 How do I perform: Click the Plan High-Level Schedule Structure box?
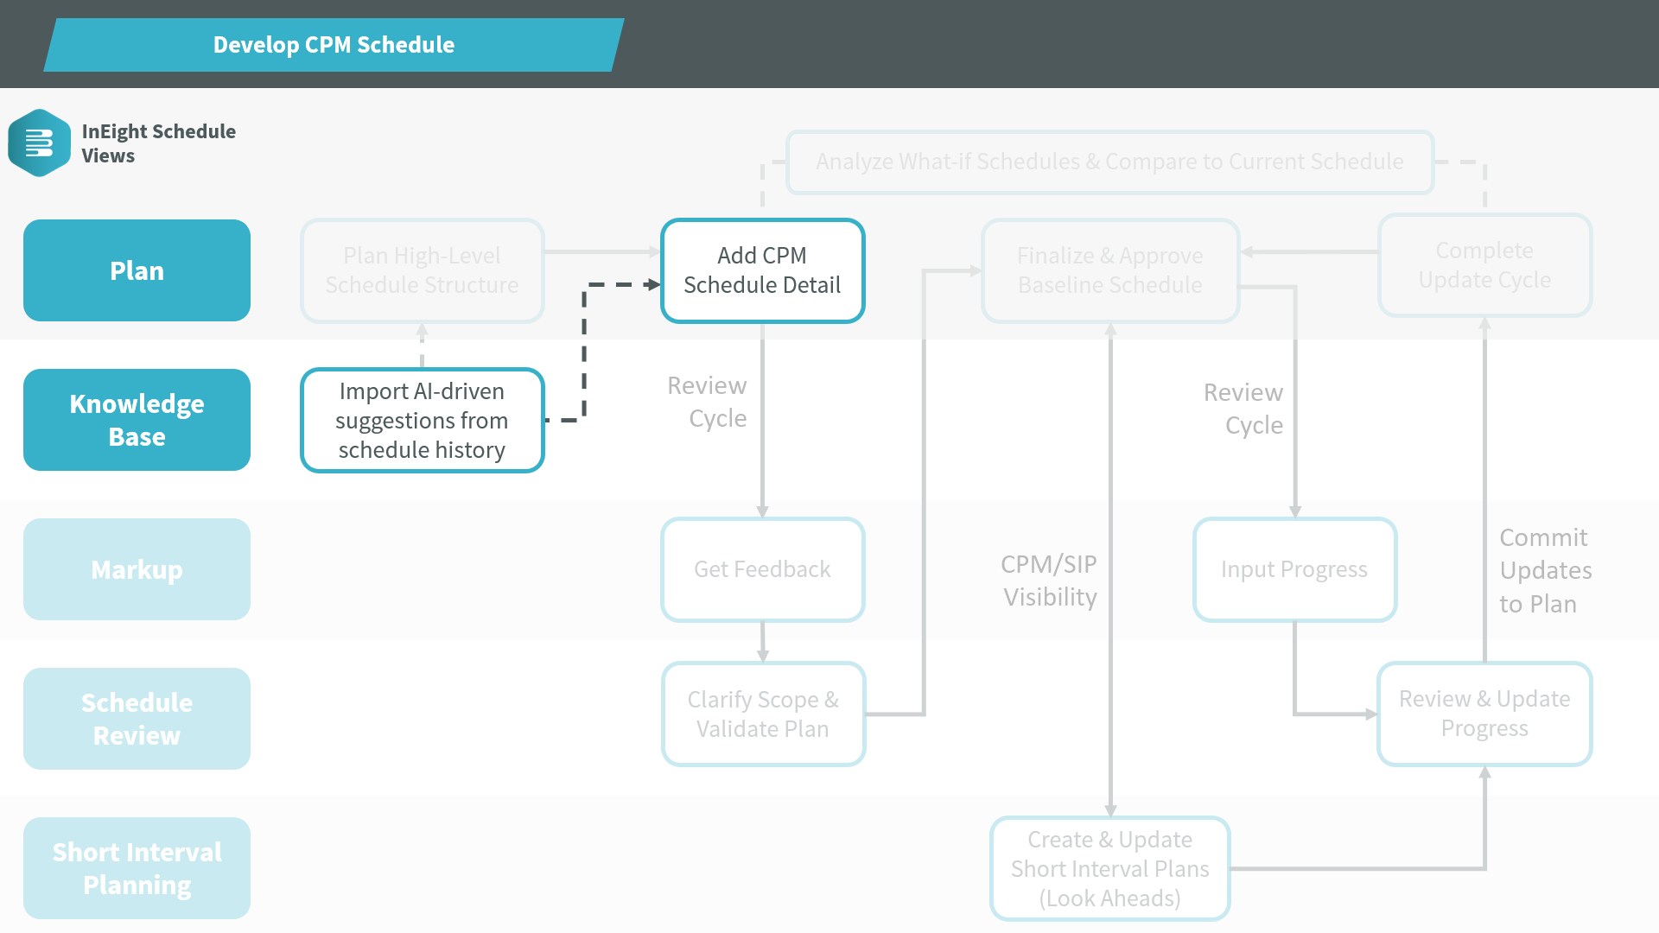422,270
